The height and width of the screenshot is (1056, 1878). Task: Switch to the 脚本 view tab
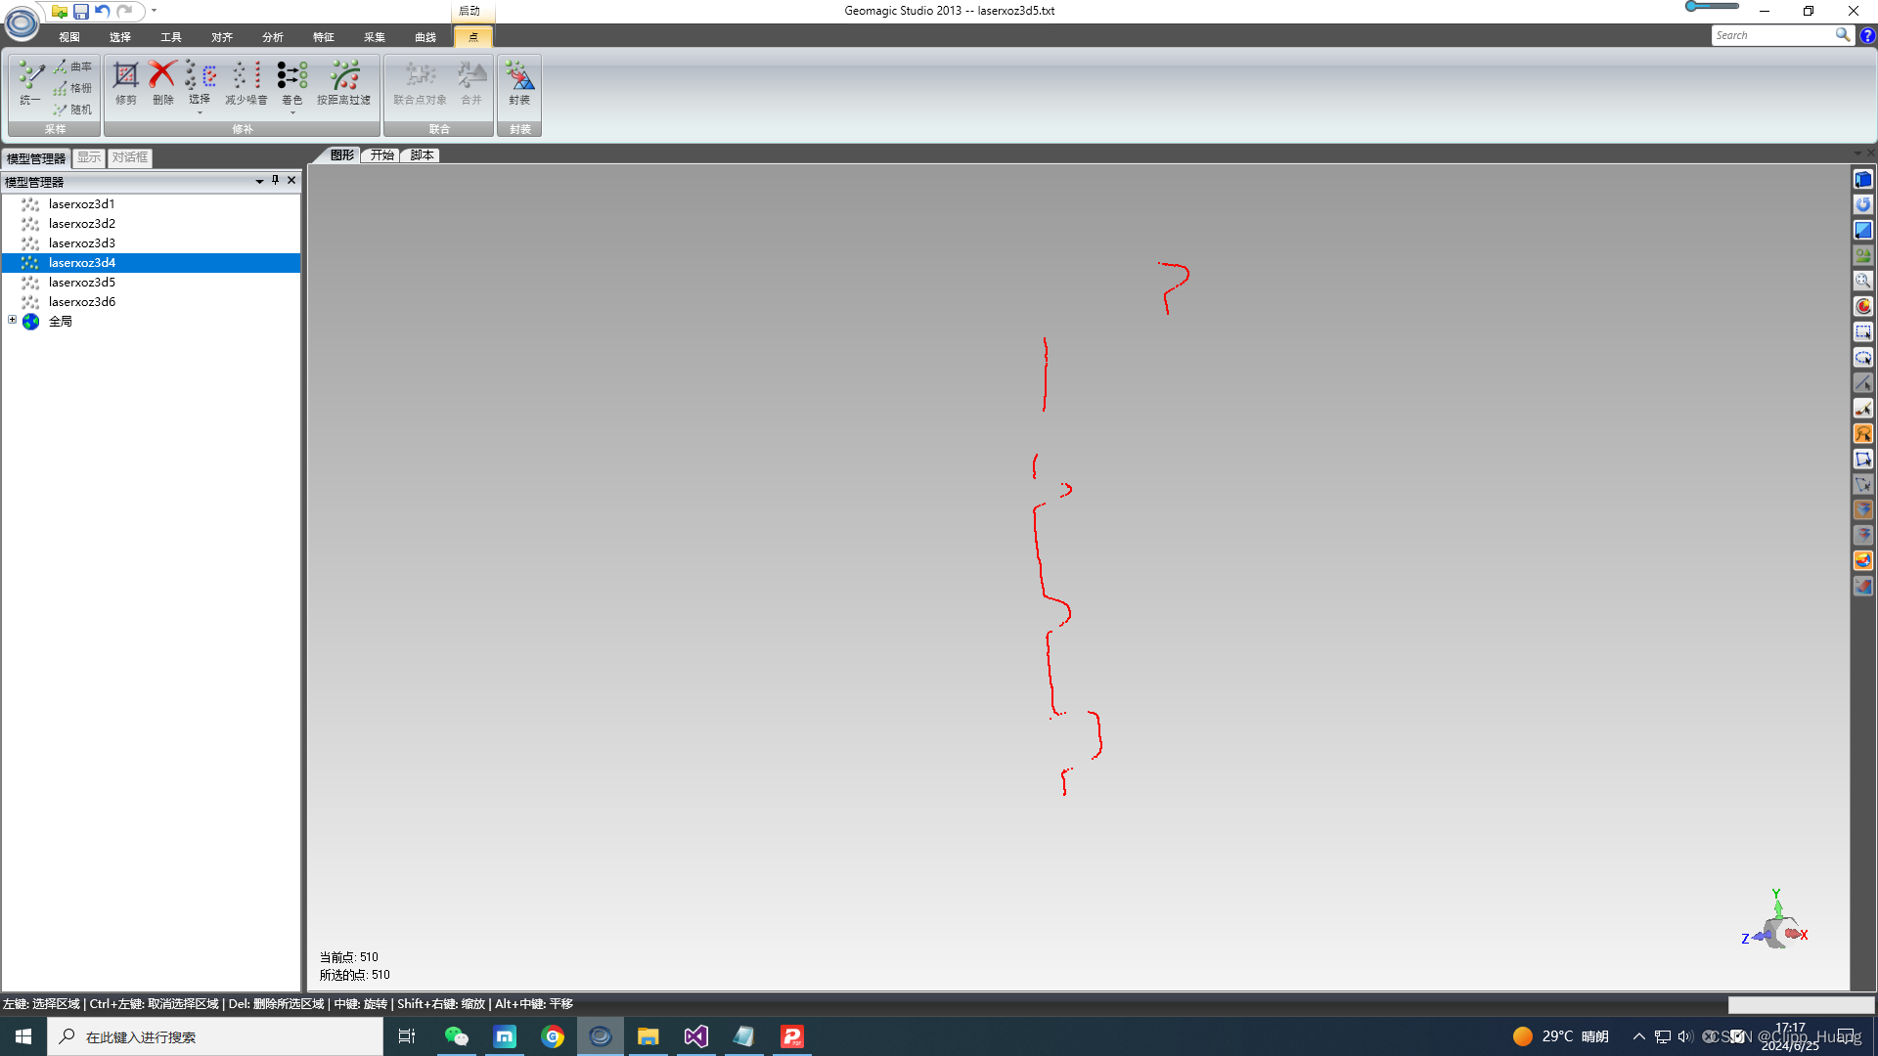(422, 155)
